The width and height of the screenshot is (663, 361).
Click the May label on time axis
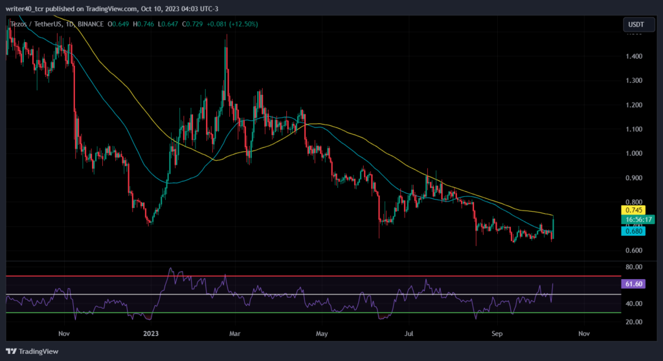click(x=322, y=334)
